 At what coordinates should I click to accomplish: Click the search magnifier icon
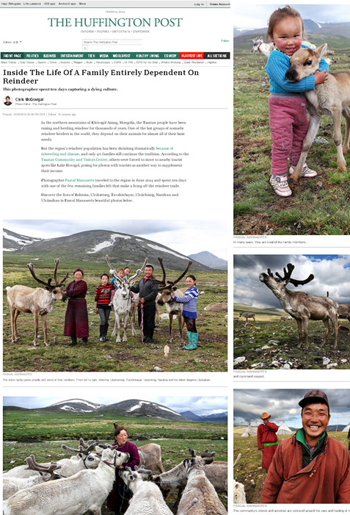85,48
